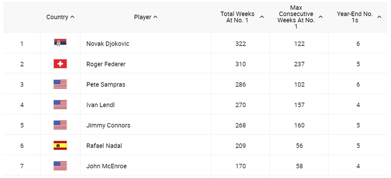Click the Player column header label
391x178 pixels.
click(x=142, y=17)
